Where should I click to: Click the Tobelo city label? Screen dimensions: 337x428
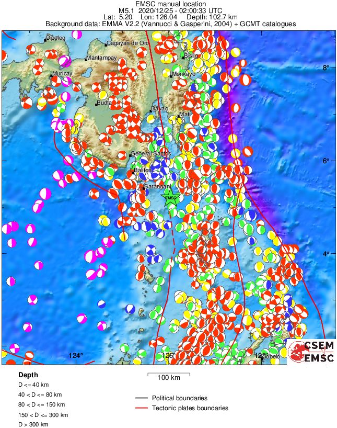point(272,356)
